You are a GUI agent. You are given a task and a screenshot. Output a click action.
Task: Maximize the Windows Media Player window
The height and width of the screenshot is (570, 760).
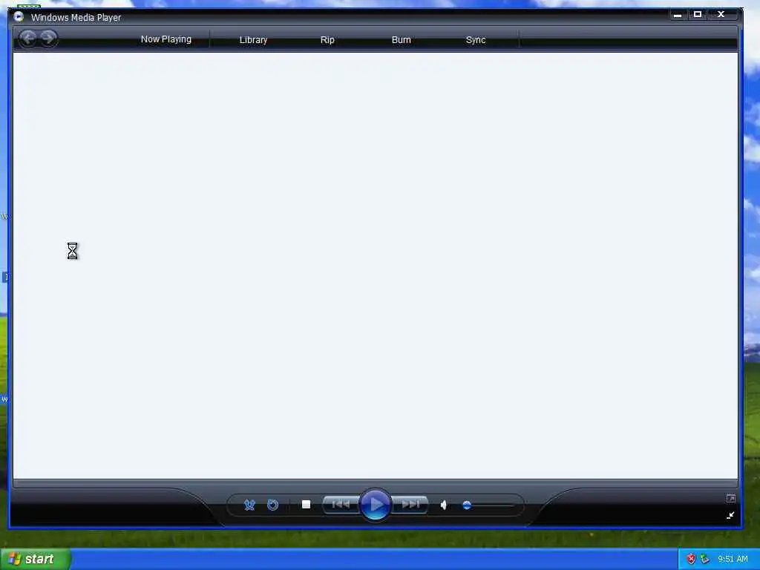coord(698,15)
